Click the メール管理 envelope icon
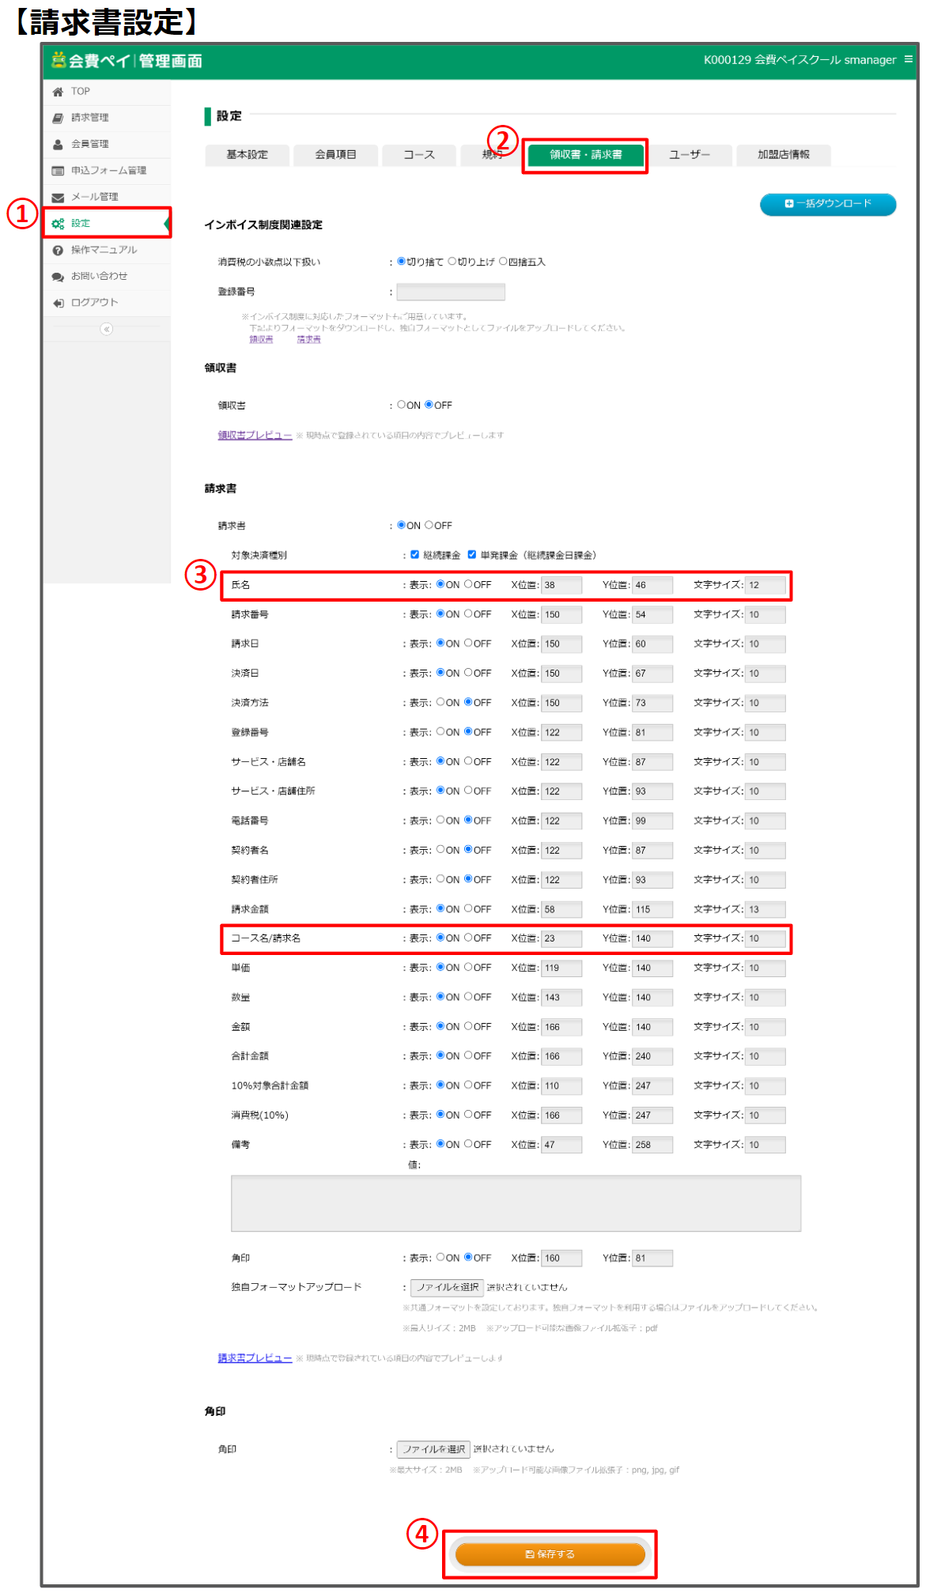This screenshot has width=926, height=1593. [x=58, y=198]
